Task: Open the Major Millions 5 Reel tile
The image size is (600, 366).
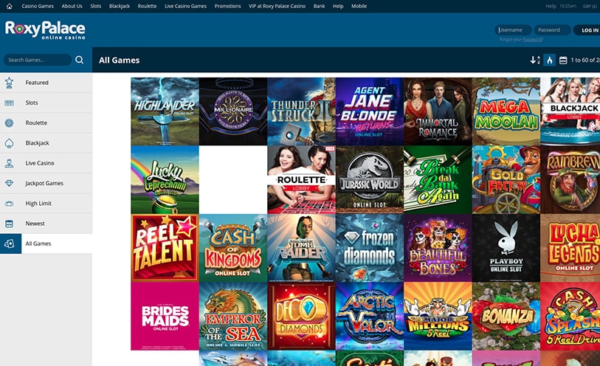Action: point(438,317)
